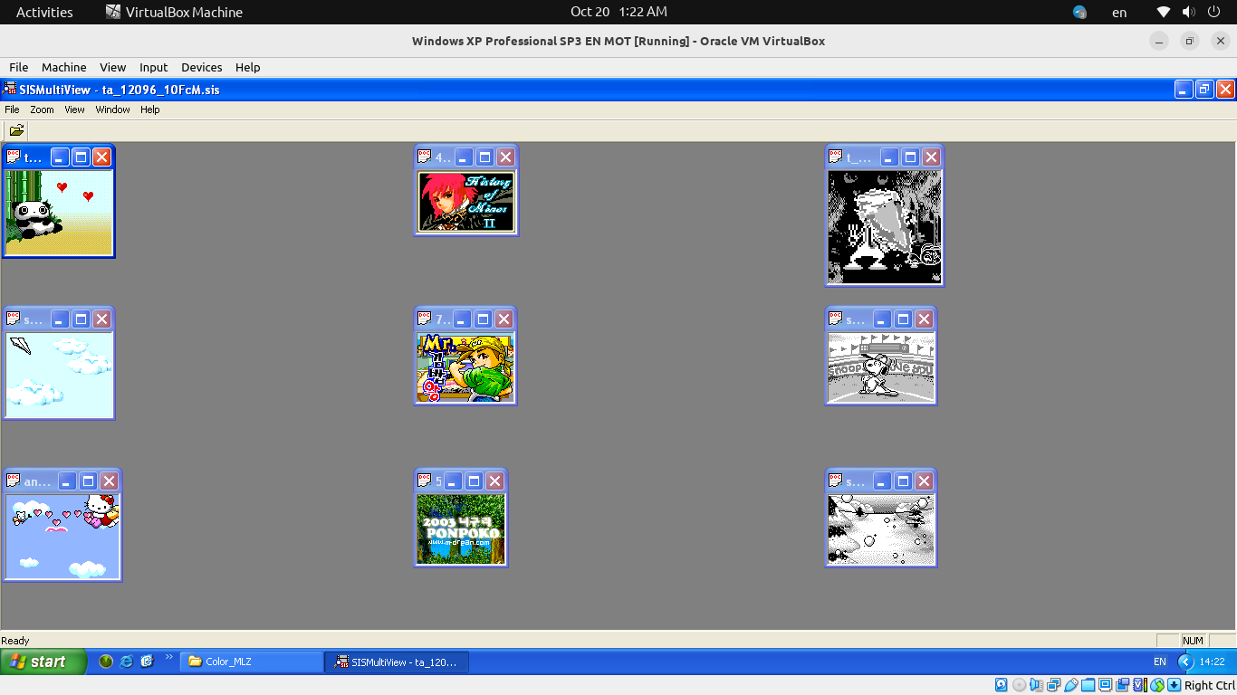Click the document icon of the paper plane window

click(14, 319)
